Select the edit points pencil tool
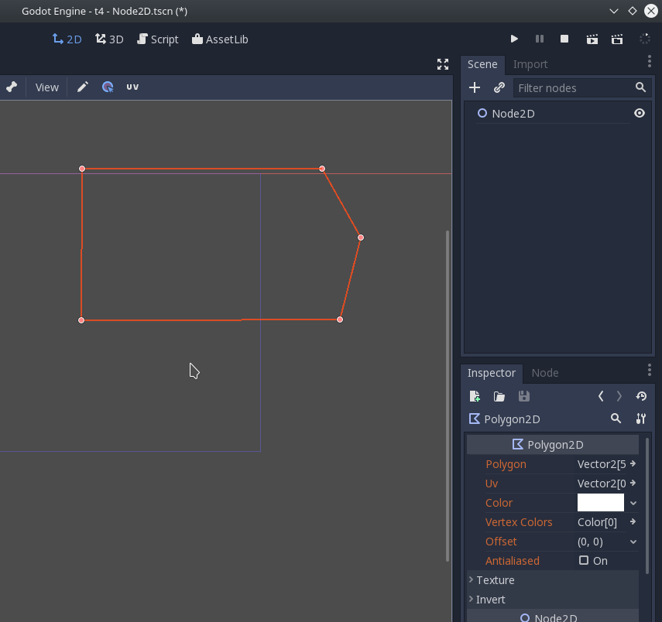 click(x=82, y=87)
